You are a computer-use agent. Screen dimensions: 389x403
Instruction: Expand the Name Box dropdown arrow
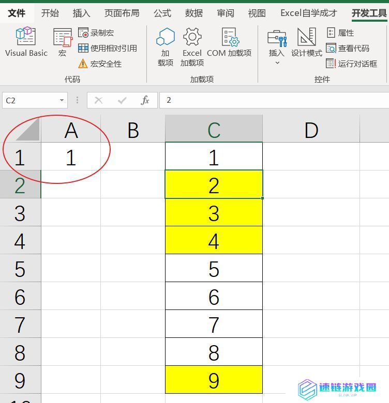click(62, 100)
